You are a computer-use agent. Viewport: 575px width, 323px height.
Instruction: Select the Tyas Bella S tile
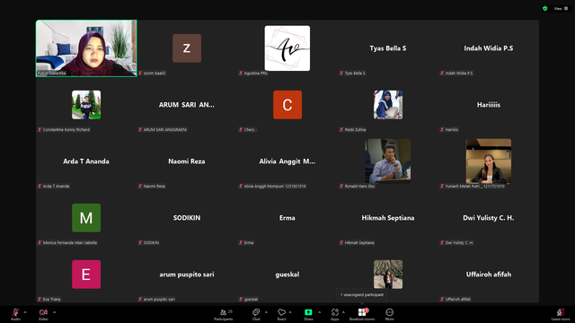point(388,48)
